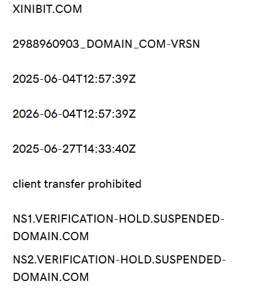Click the word prohibited in the status
The image size is (274, 299).
click(x=115, y=184)
